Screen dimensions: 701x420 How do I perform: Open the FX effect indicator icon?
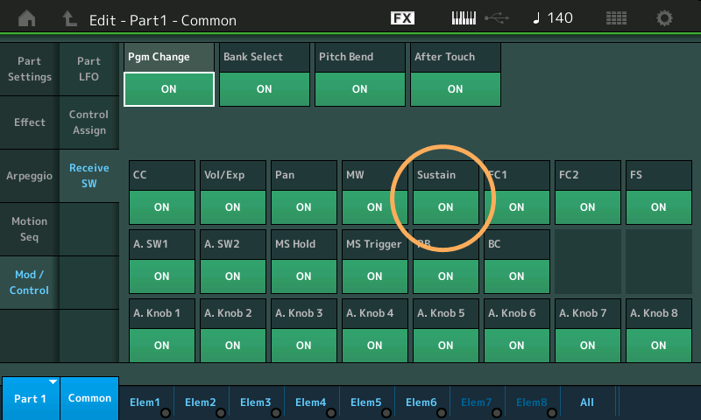pos(402,18)
